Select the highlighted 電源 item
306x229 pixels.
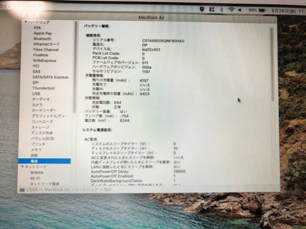pyautogui.click(x=44, y=161)
